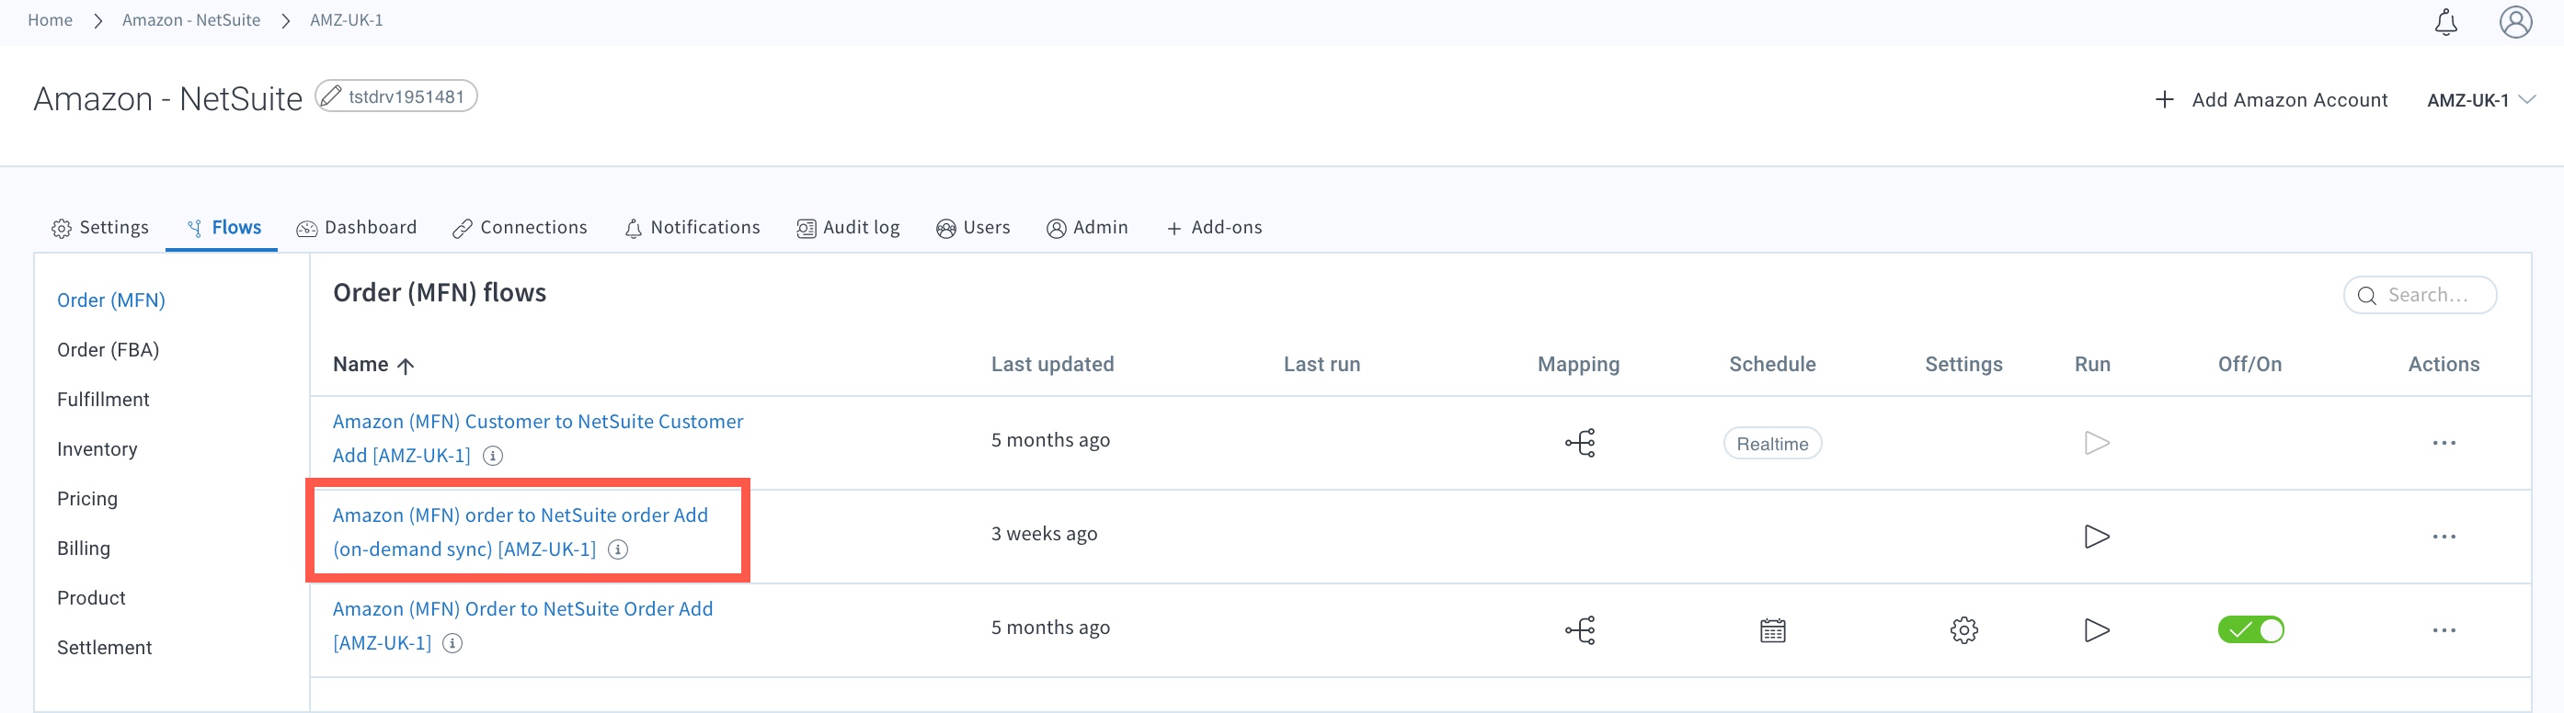The width and height of the screenshot is (2564, 713).
Task: Click the Off/On column header
Action: click(x=2249, y=365)
